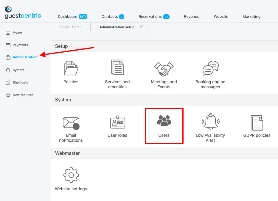Close the Administration setup tab
Image resolution: width=278 pixels, height=201 pixels.
tap(141, 27)
